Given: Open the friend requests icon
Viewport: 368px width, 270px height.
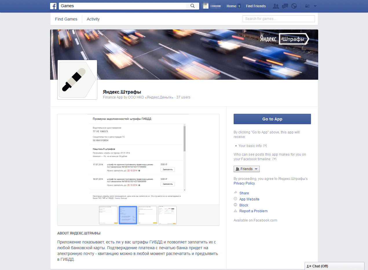Looking at the screenshot, I should pyautogui.click(x=276, y=6).
